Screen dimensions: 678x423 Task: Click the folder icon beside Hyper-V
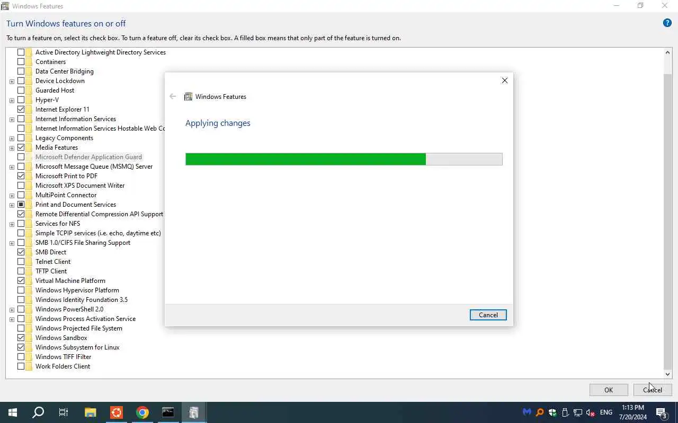(x=29, y=100)
